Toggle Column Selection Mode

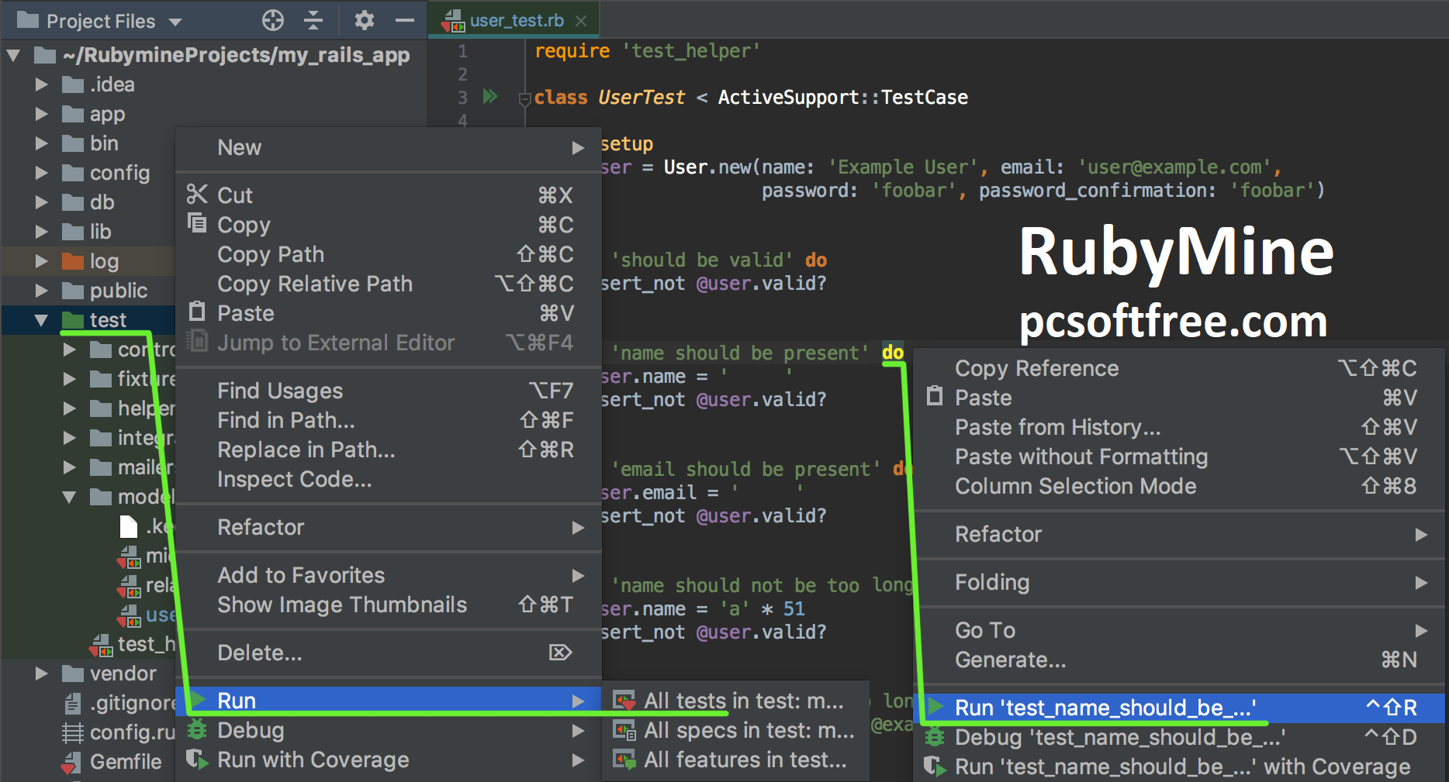[1179, 486]
